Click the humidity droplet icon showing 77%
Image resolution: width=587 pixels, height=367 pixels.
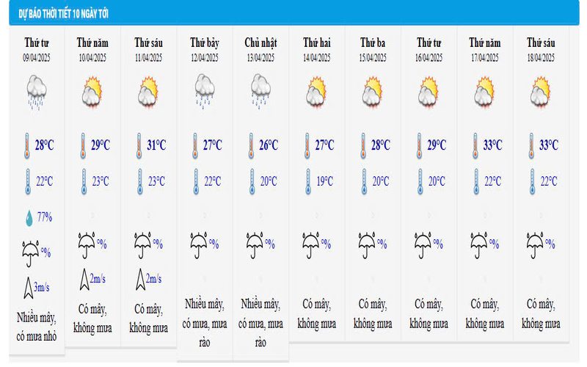click(27, 217)
